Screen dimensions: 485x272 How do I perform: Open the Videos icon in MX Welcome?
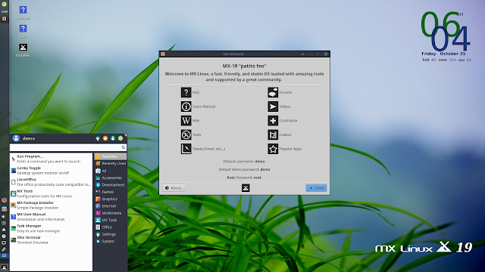point(273,107)
